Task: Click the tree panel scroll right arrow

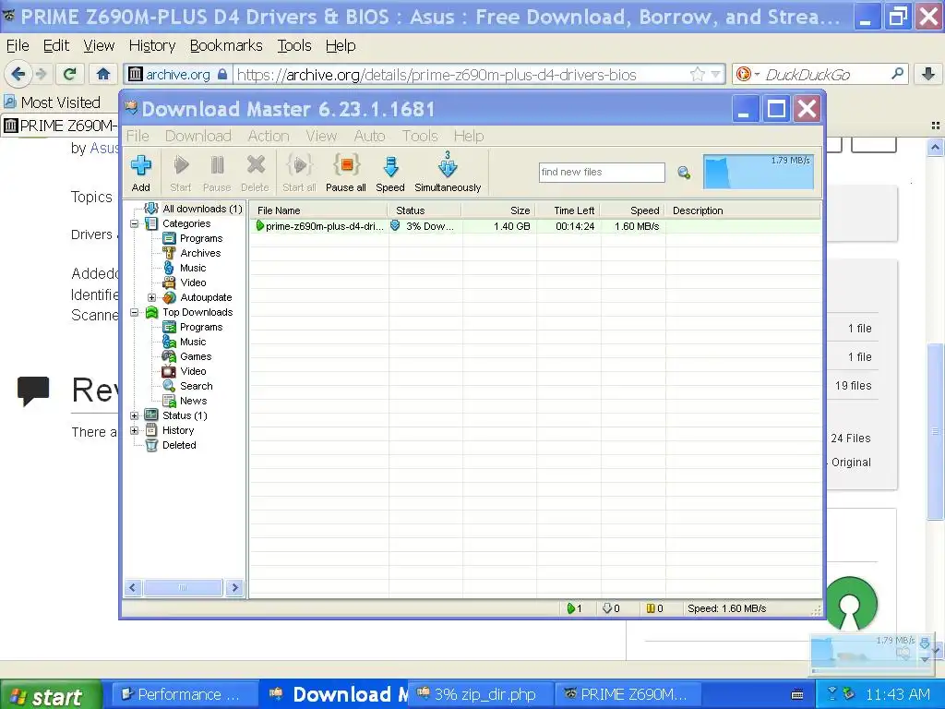Action: 235,588
